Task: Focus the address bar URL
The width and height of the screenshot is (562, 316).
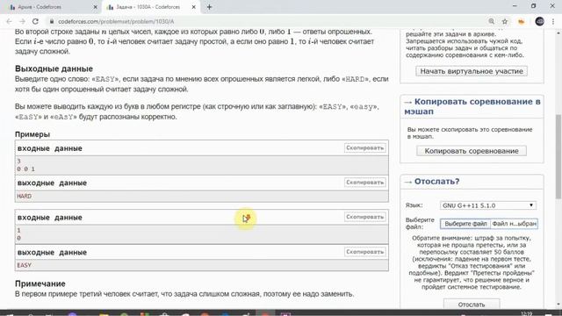Action: pyautogui.click(x=116, y=21)
